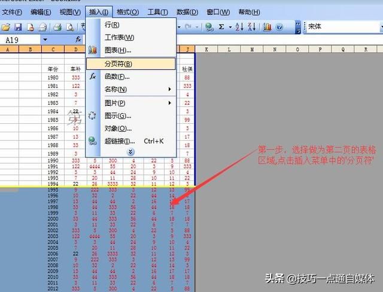
Task: Choose 图片(P) from Insert menu
Action: pos(131,103)
